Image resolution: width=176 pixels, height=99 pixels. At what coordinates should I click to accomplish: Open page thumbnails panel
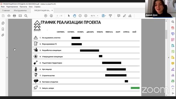tap(3, 23)
